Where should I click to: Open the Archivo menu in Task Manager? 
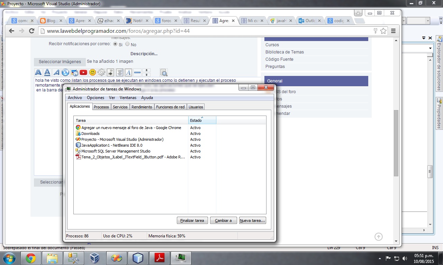[x=75, y=98]
